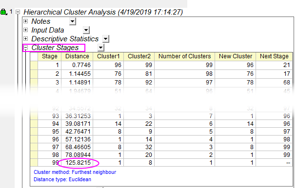Select the Next Stage cell with dashes
This screenshot has height=188, width=298.
coord(274,162)
